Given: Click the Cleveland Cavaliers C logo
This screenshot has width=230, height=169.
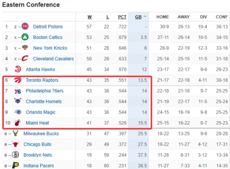Looking at the screenshot, I should pyautogui.click(x=25, y=58).
